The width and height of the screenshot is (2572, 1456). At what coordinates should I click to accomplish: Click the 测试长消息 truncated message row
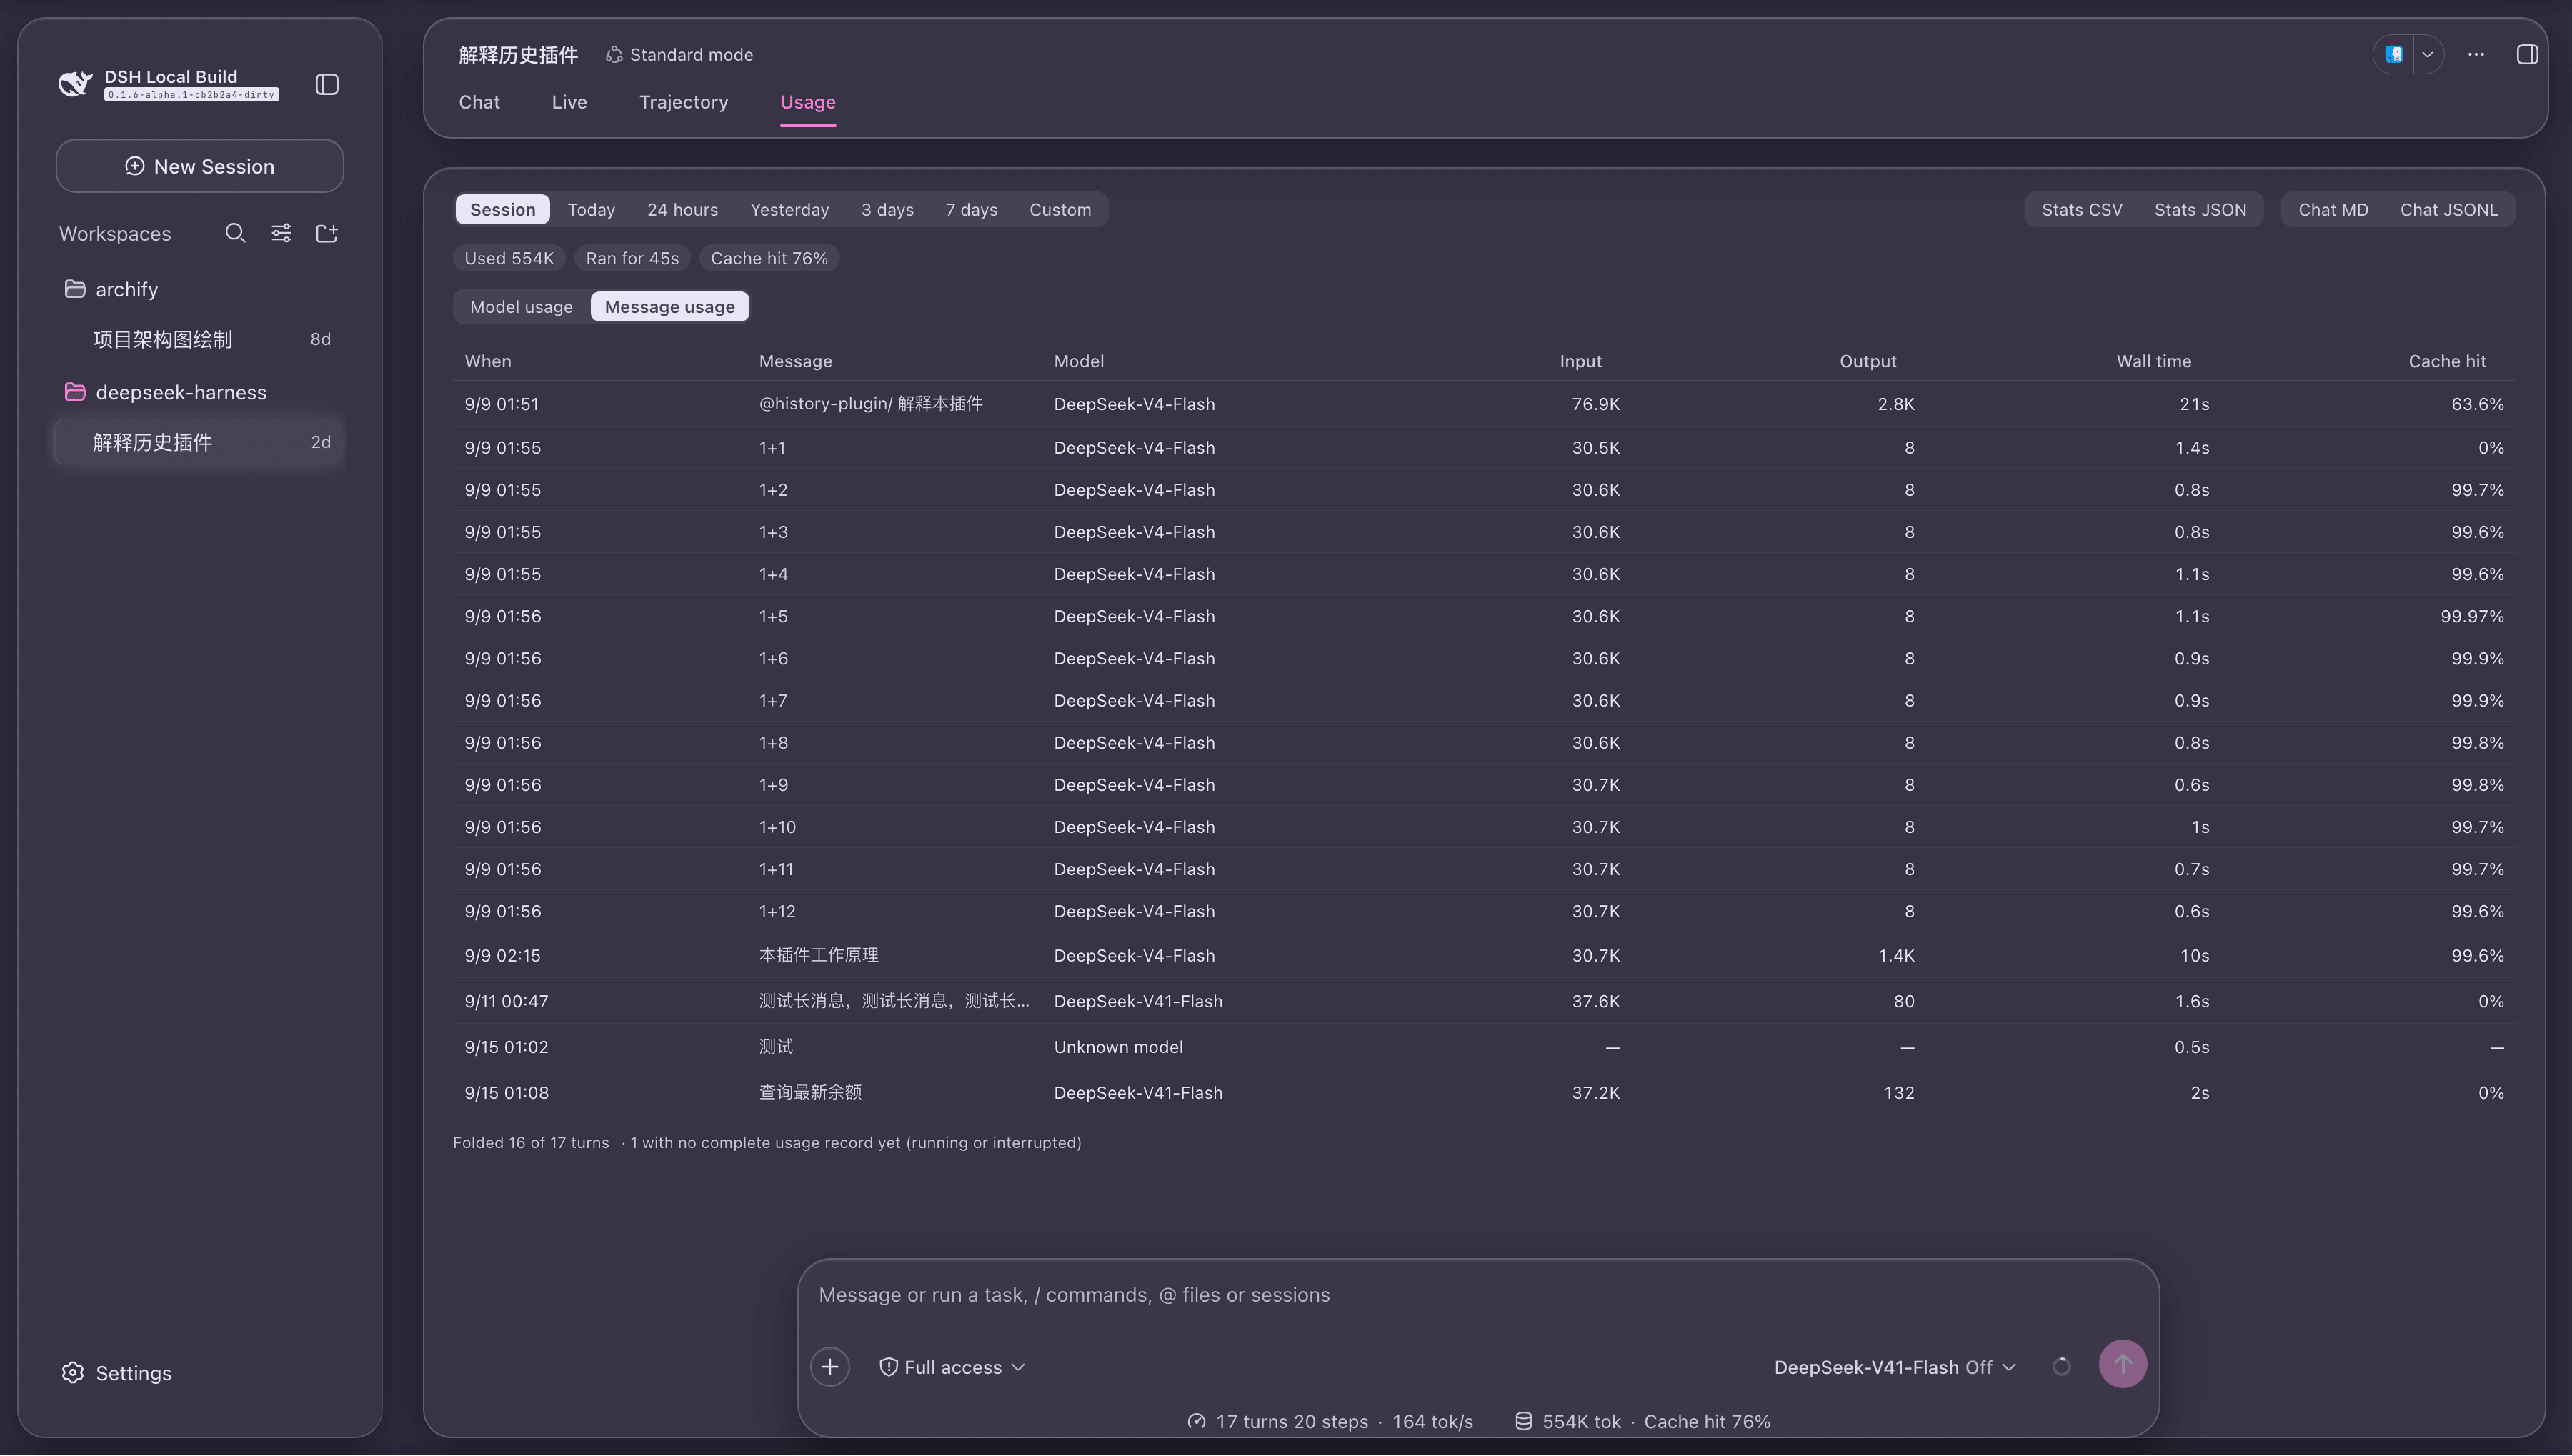coord(1484,1001)
